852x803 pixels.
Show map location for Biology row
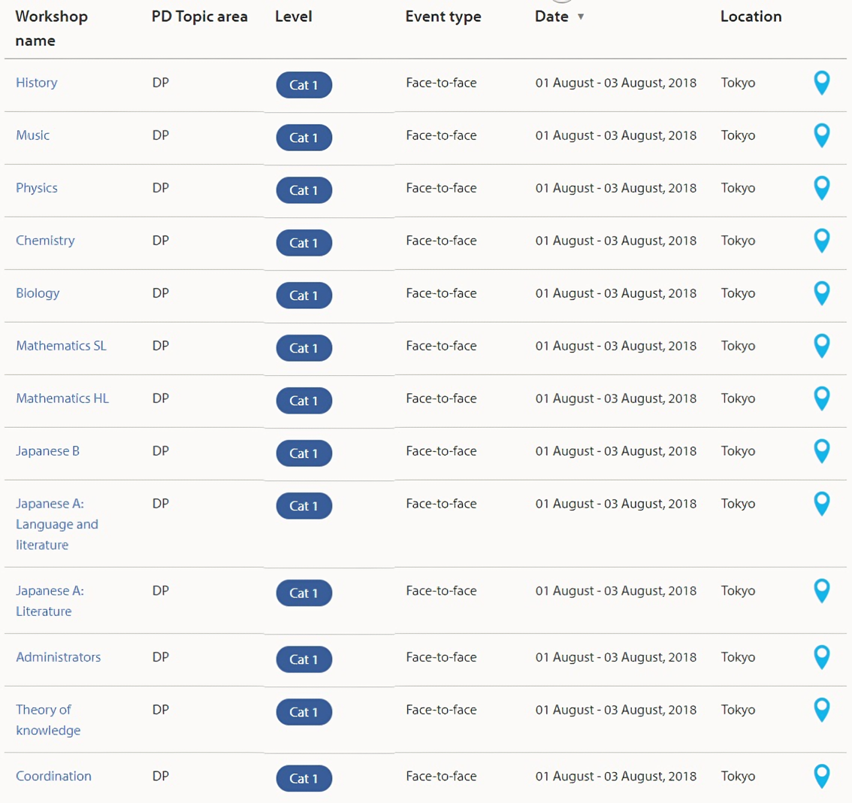pyautogui.click(x=822, y=292)
